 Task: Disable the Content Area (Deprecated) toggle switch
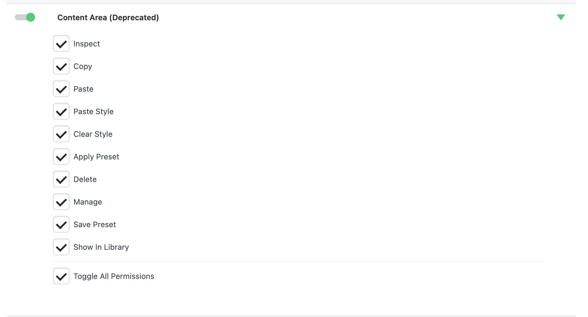click(x=25, y=18)
